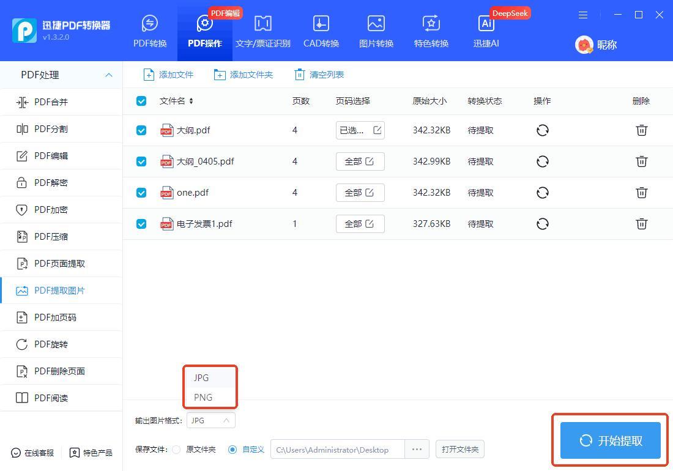Open the hamburger menu in title bar
This screenshot has height=471, width=673.
click(x=583, y=15)
